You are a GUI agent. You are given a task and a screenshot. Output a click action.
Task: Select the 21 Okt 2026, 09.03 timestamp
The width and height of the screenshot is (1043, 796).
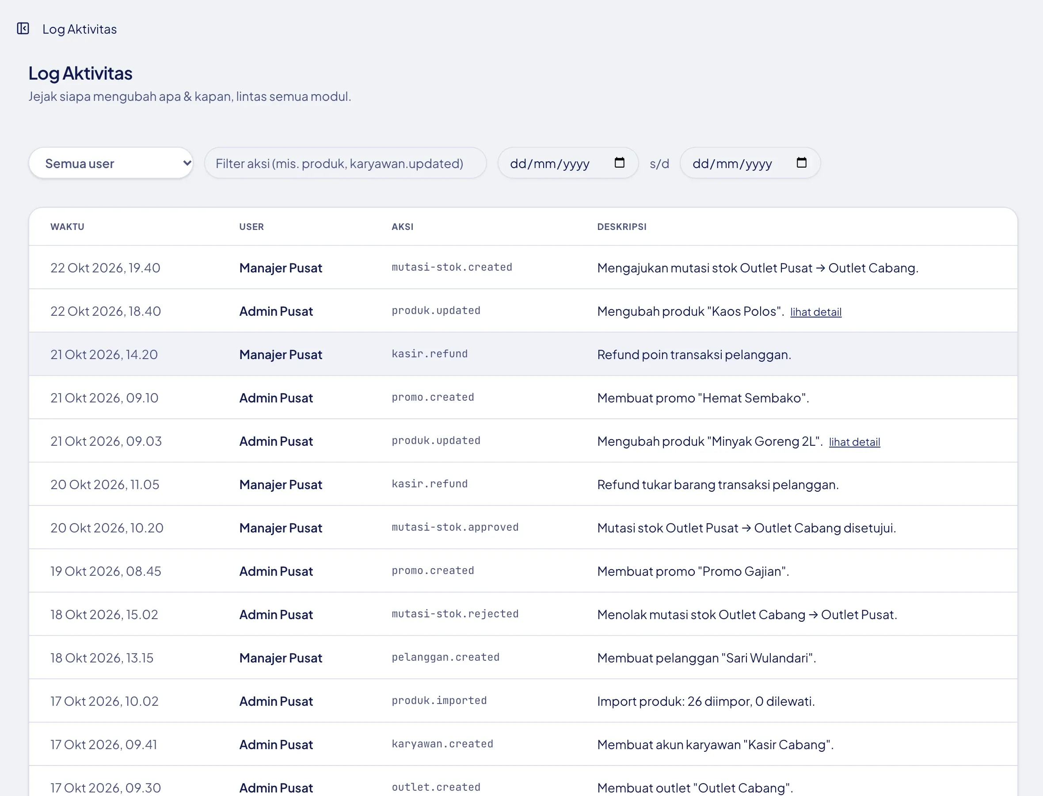(x=106, y=441)
